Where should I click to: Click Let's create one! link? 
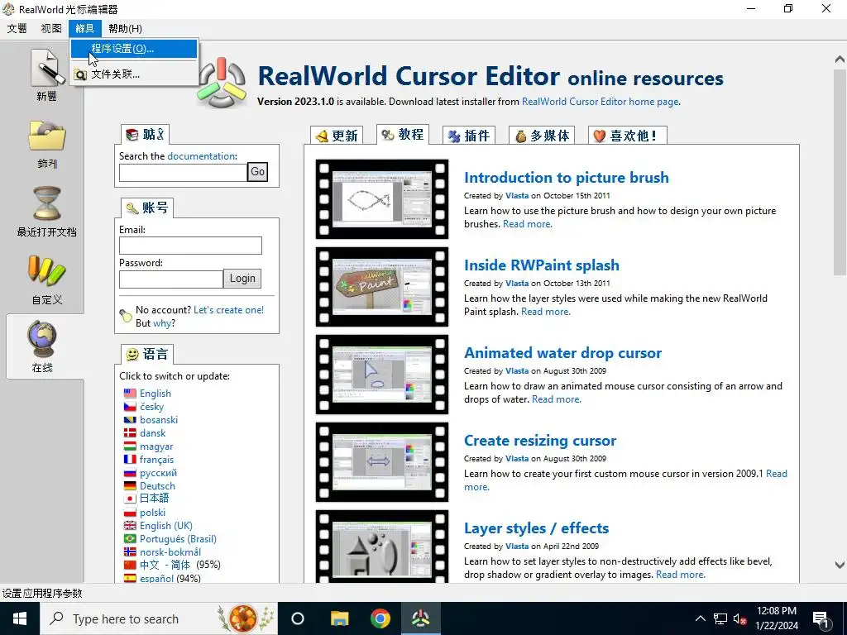point(228,310)
